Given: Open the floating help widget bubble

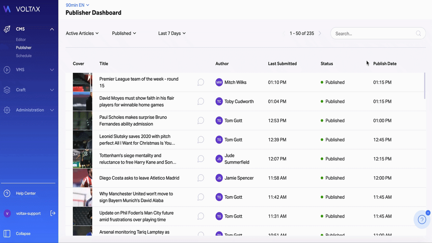Looking at the screenshot, I should pyautogui.click(x=422, y=220).
